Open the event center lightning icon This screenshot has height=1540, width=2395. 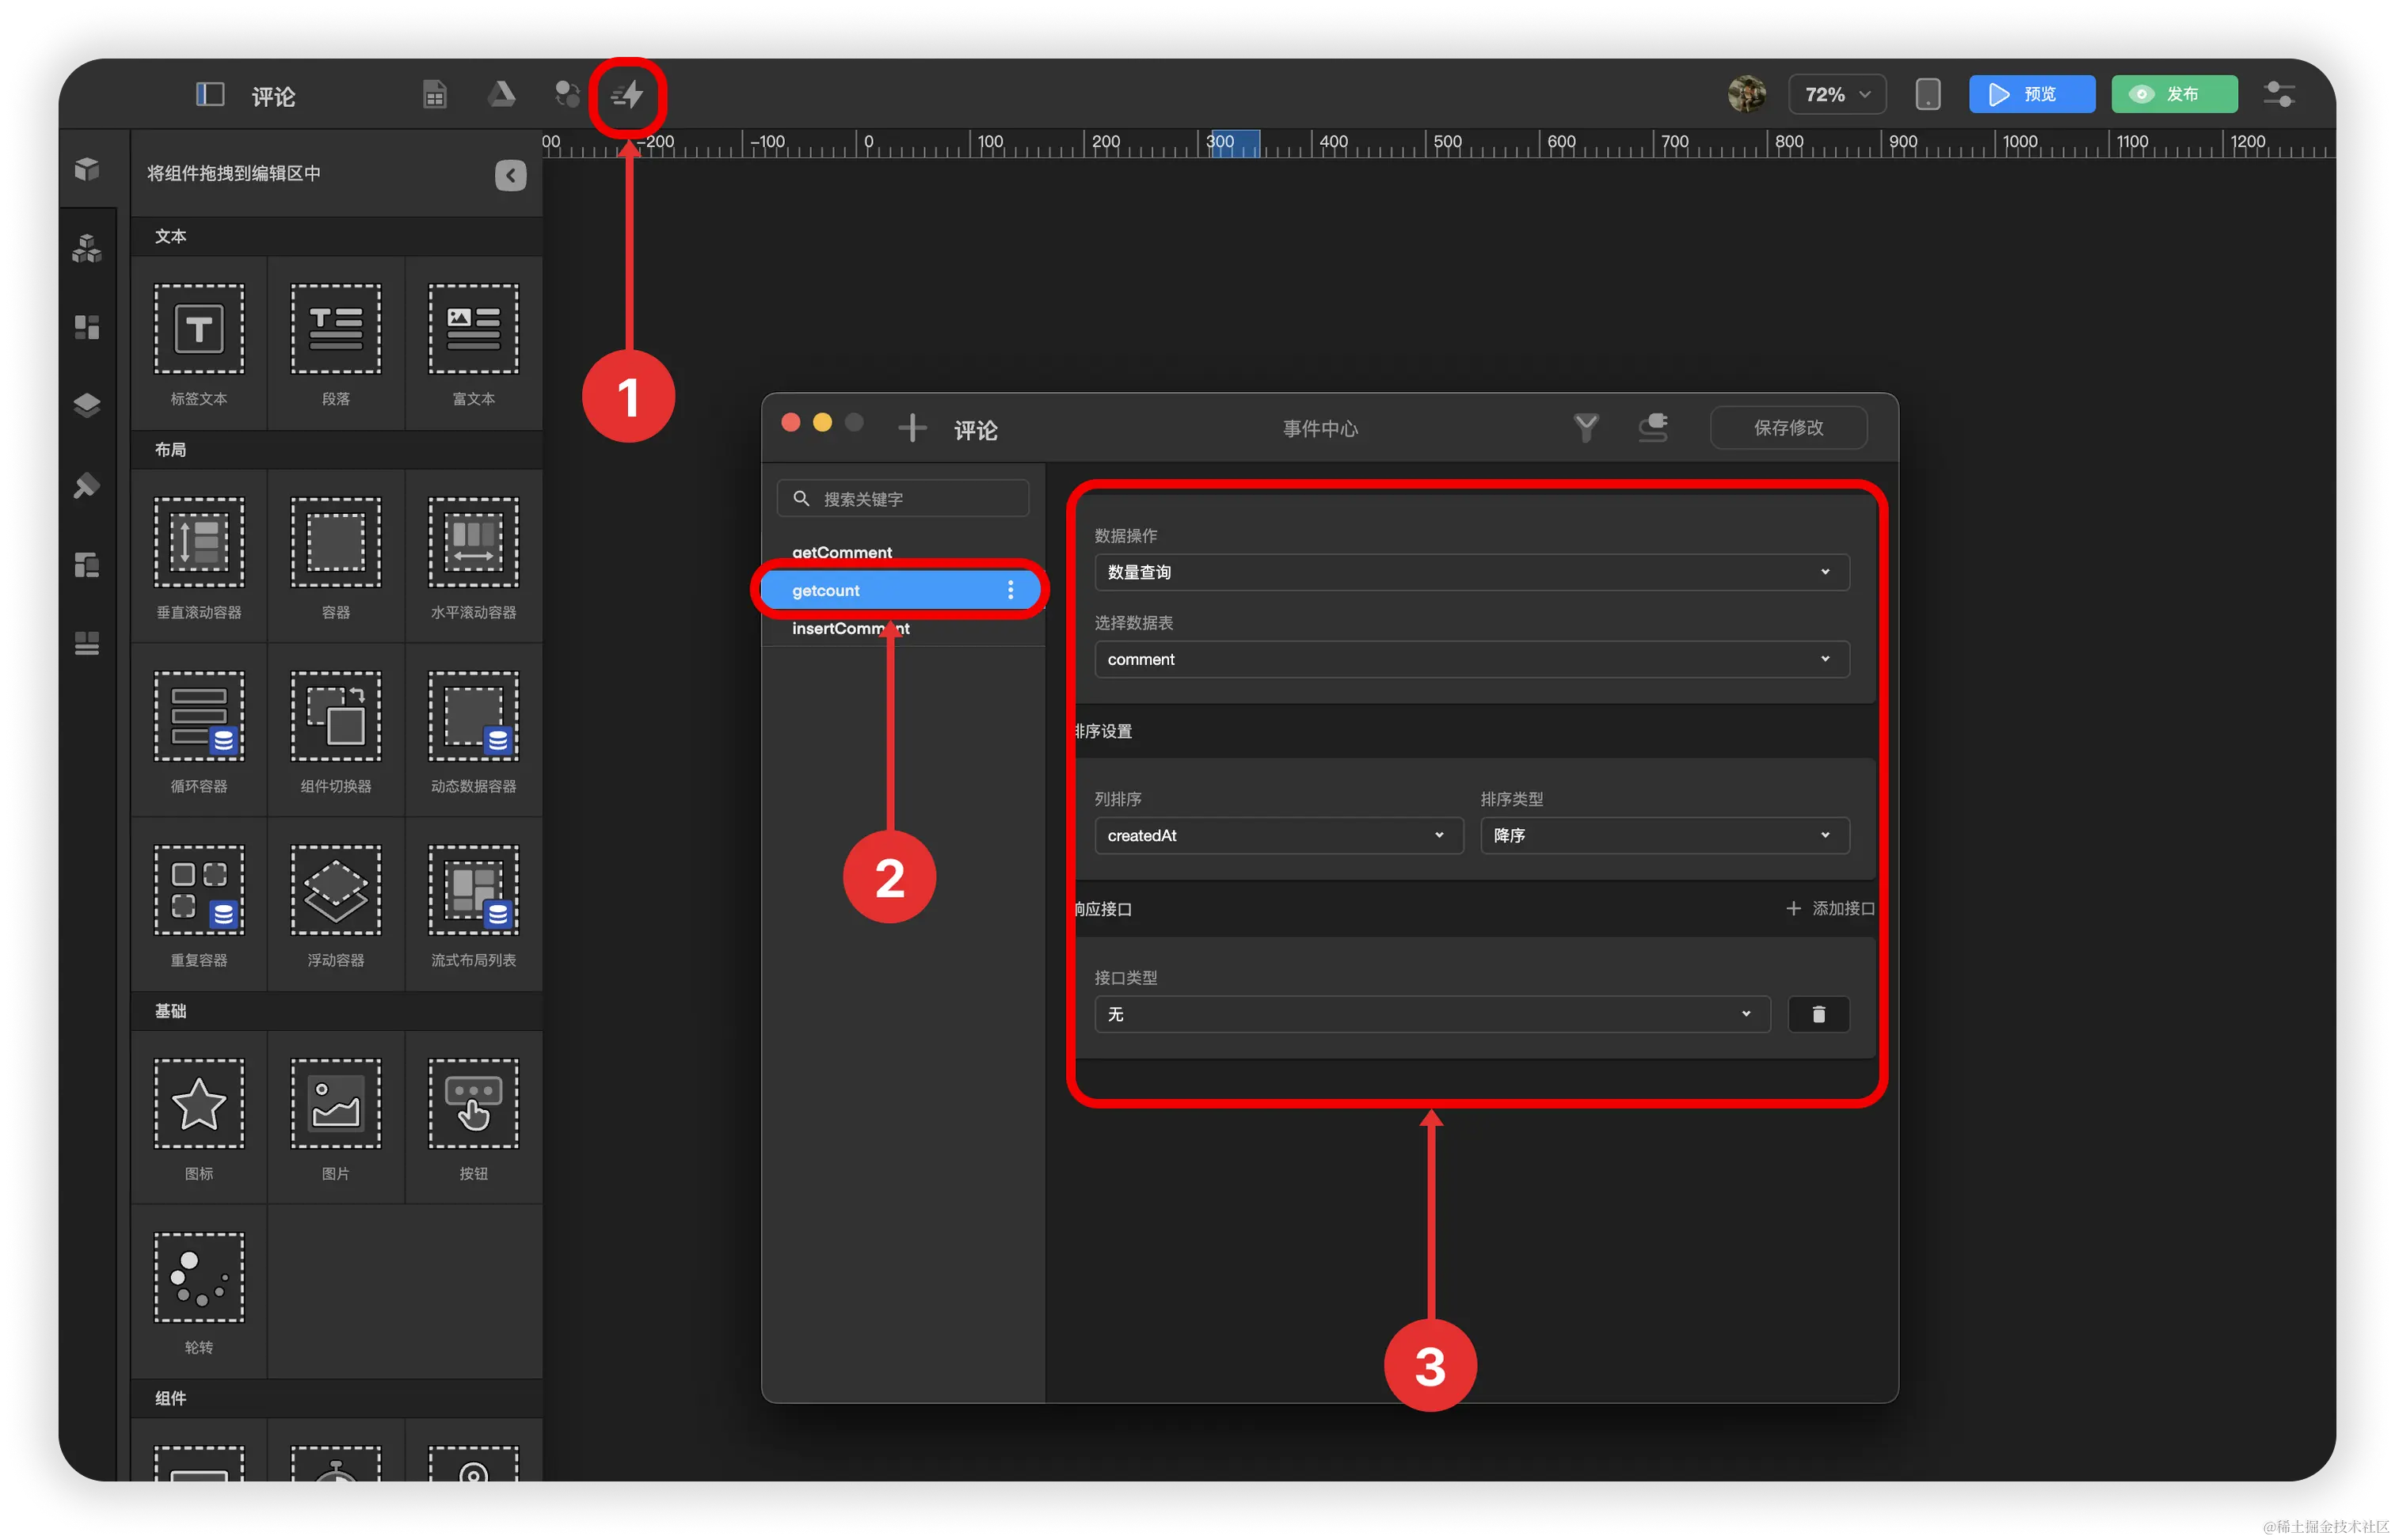pyautogui.click(x=627, y=95)
